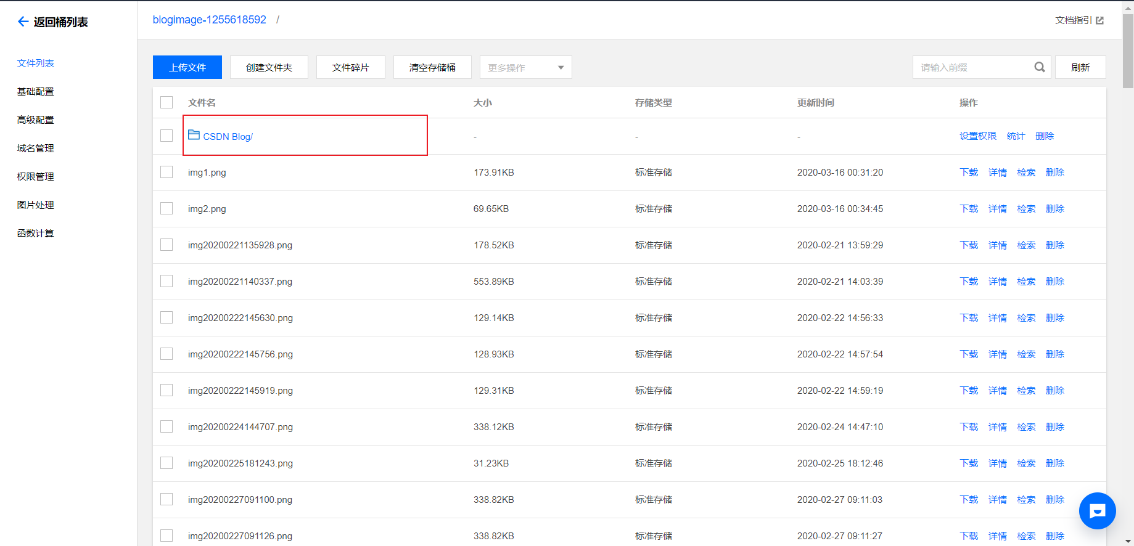Click the back arrow icon beside 返回桶列表
The image size is (1134, 546).
pos(23,22)
